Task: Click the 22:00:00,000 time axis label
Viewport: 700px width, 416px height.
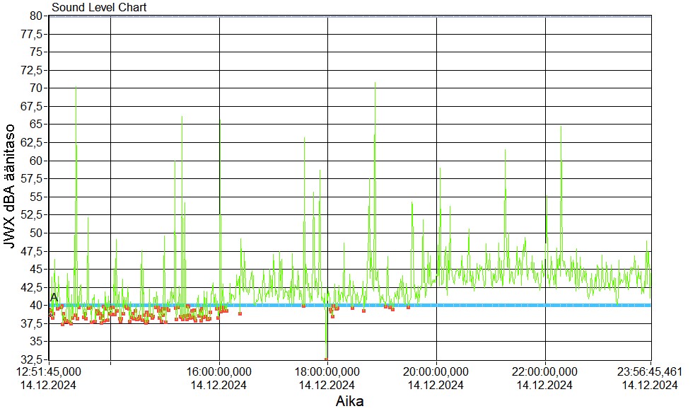Action: pyautogui.click(x=545, y=372)
